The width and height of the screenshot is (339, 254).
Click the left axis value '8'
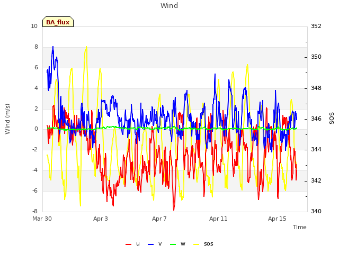coord(36,47)
